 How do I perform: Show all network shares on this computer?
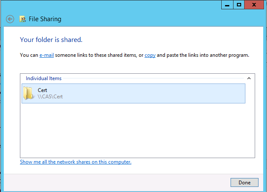click(x=75, y=162)
